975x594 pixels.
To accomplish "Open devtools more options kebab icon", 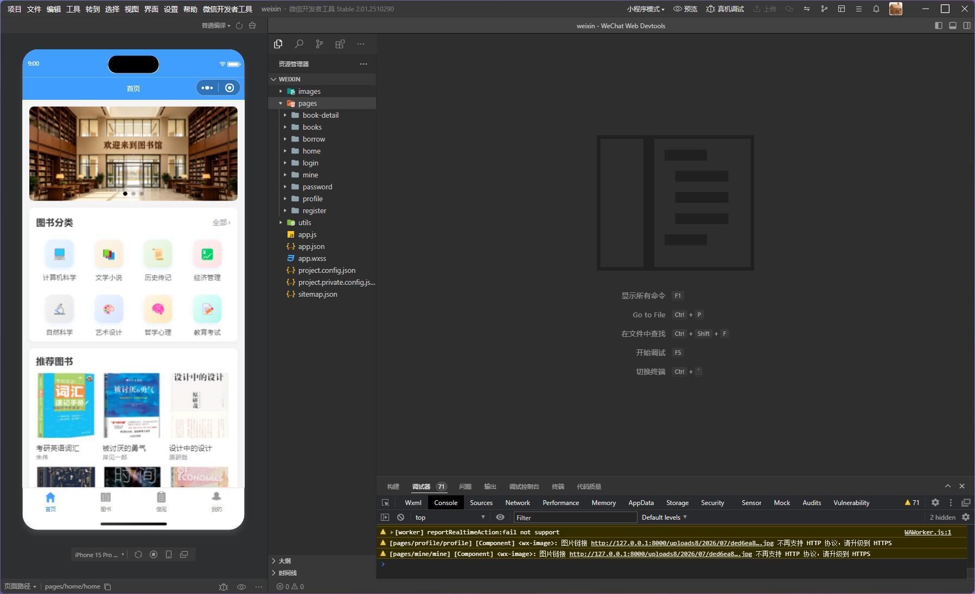I will click(x=951, y=503).
